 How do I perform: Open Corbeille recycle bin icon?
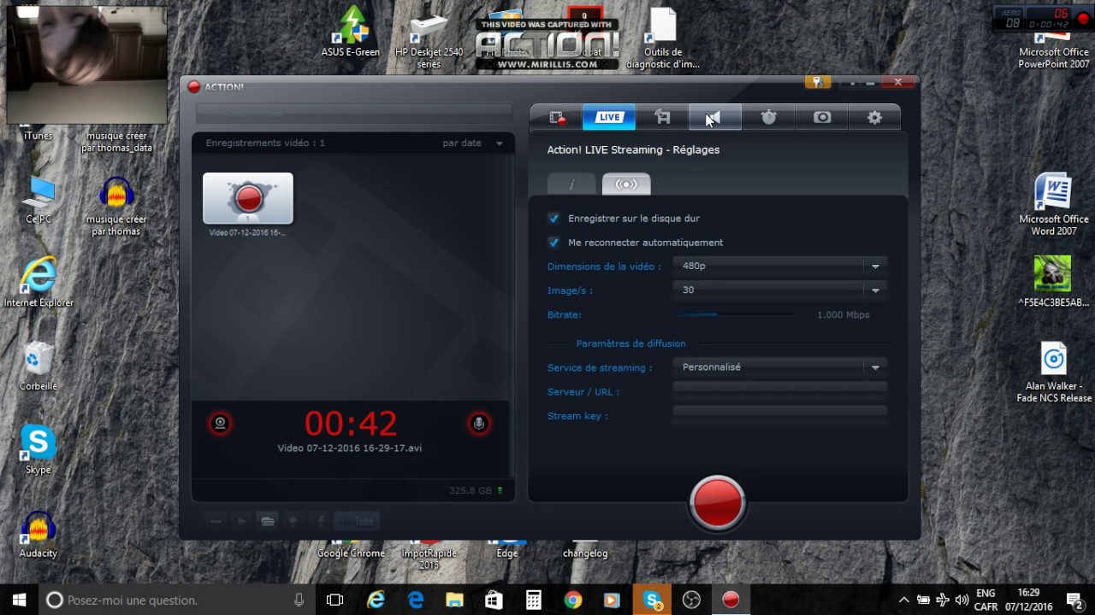pyautogui.click(x=38, y=366)
